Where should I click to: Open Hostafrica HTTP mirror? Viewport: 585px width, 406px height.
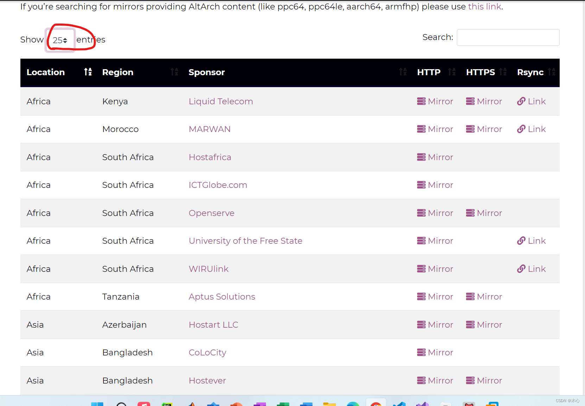click(435, 157)
